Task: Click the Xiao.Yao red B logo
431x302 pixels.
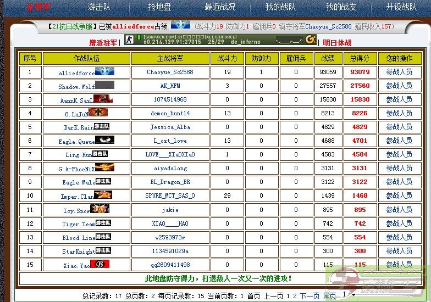Action: coord(100,264)
